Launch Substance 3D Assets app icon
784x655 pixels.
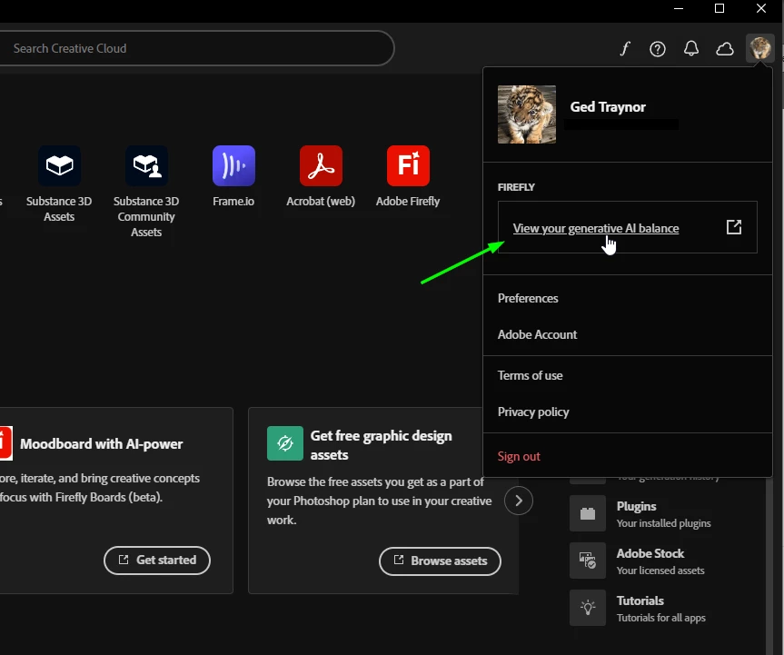point(59,165)
